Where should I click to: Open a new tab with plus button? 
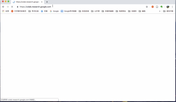click(47, 2)
